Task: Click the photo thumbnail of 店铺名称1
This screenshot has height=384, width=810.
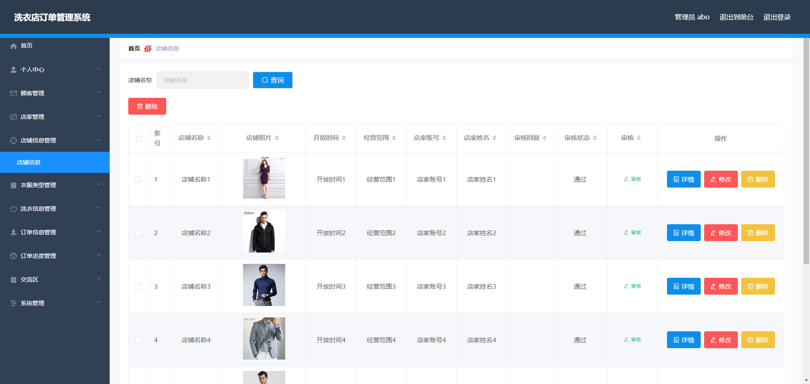Action: pyautogui.click(x=264, y=178)
